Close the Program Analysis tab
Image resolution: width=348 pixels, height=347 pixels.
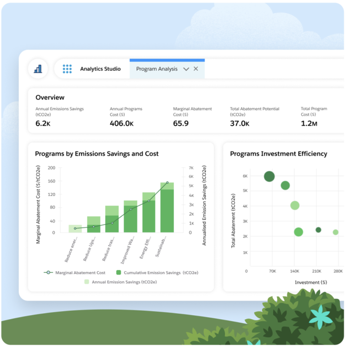(x=196, y=69)
